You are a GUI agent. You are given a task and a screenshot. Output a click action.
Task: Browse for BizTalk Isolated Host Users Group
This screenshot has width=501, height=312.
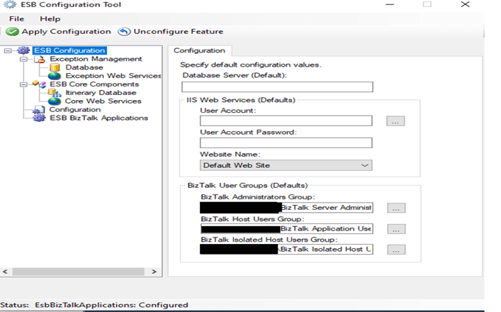[395, 250]
